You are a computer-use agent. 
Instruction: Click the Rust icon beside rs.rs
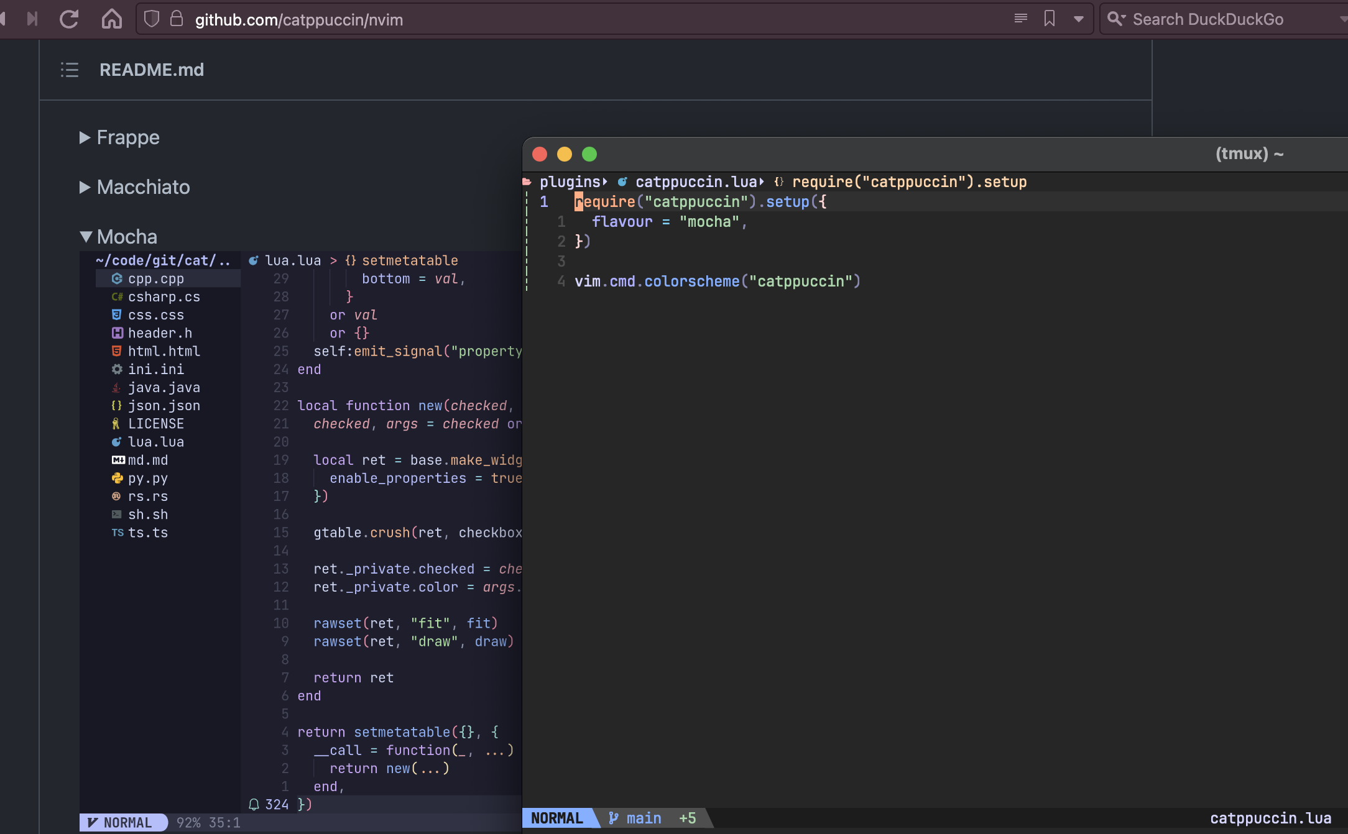point(116,497)
